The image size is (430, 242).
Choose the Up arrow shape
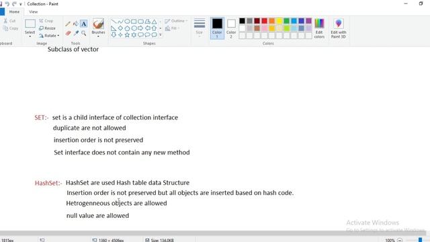(x=154, y=28)
